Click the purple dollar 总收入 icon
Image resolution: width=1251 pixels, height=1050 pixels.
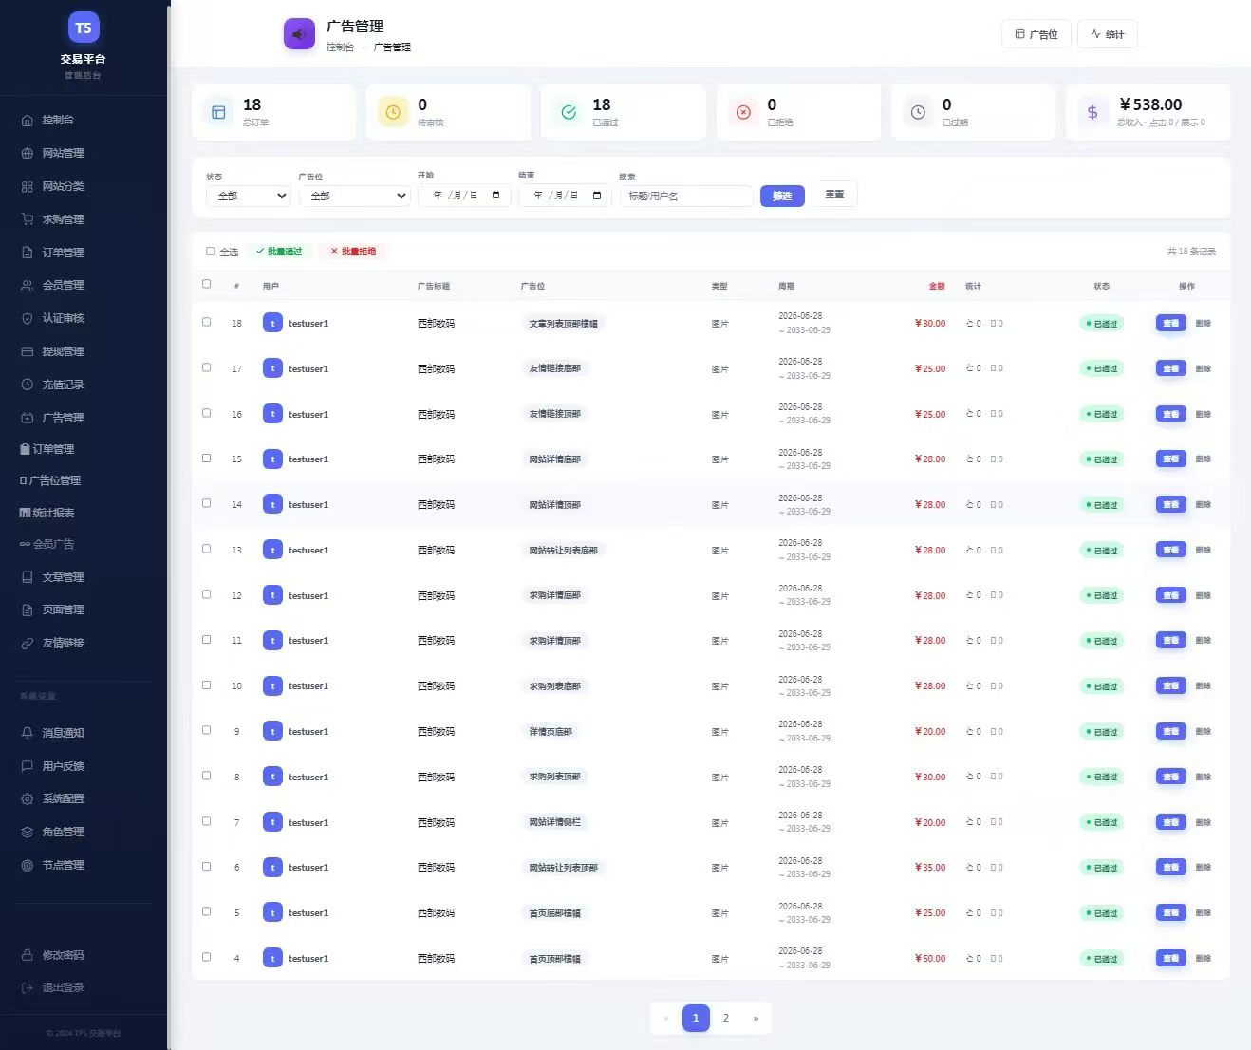click(x=1092, y=112)
